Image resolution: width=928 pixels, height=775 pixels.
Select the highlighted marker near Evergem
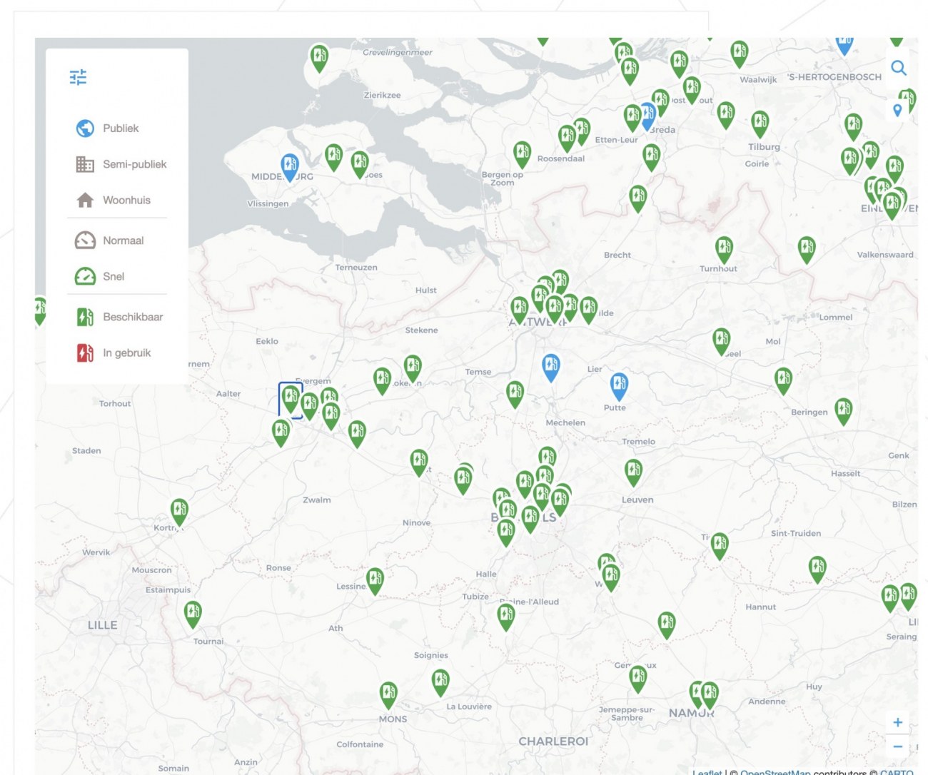tap(291, 400)
